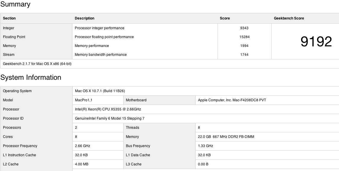Click the Stream score value 1744
The image size is (339, 171).
244,55
